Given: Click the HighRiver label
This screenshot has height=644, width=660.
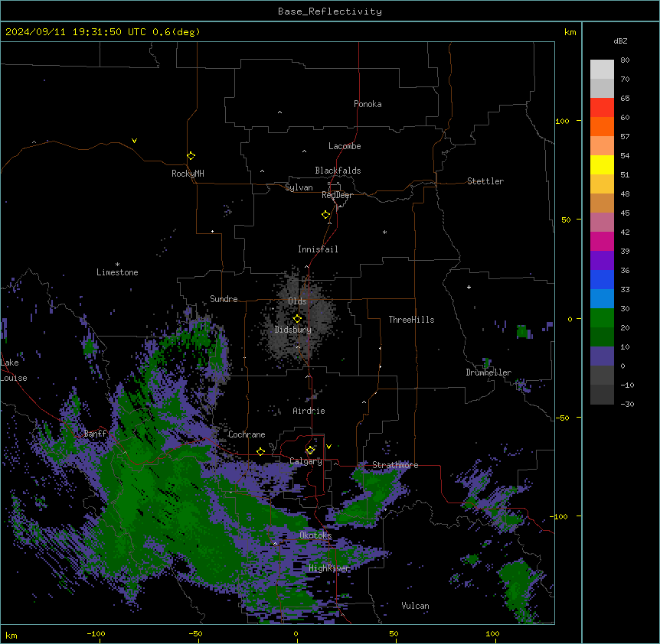Looking at the screenshot, I should (329, 568).
